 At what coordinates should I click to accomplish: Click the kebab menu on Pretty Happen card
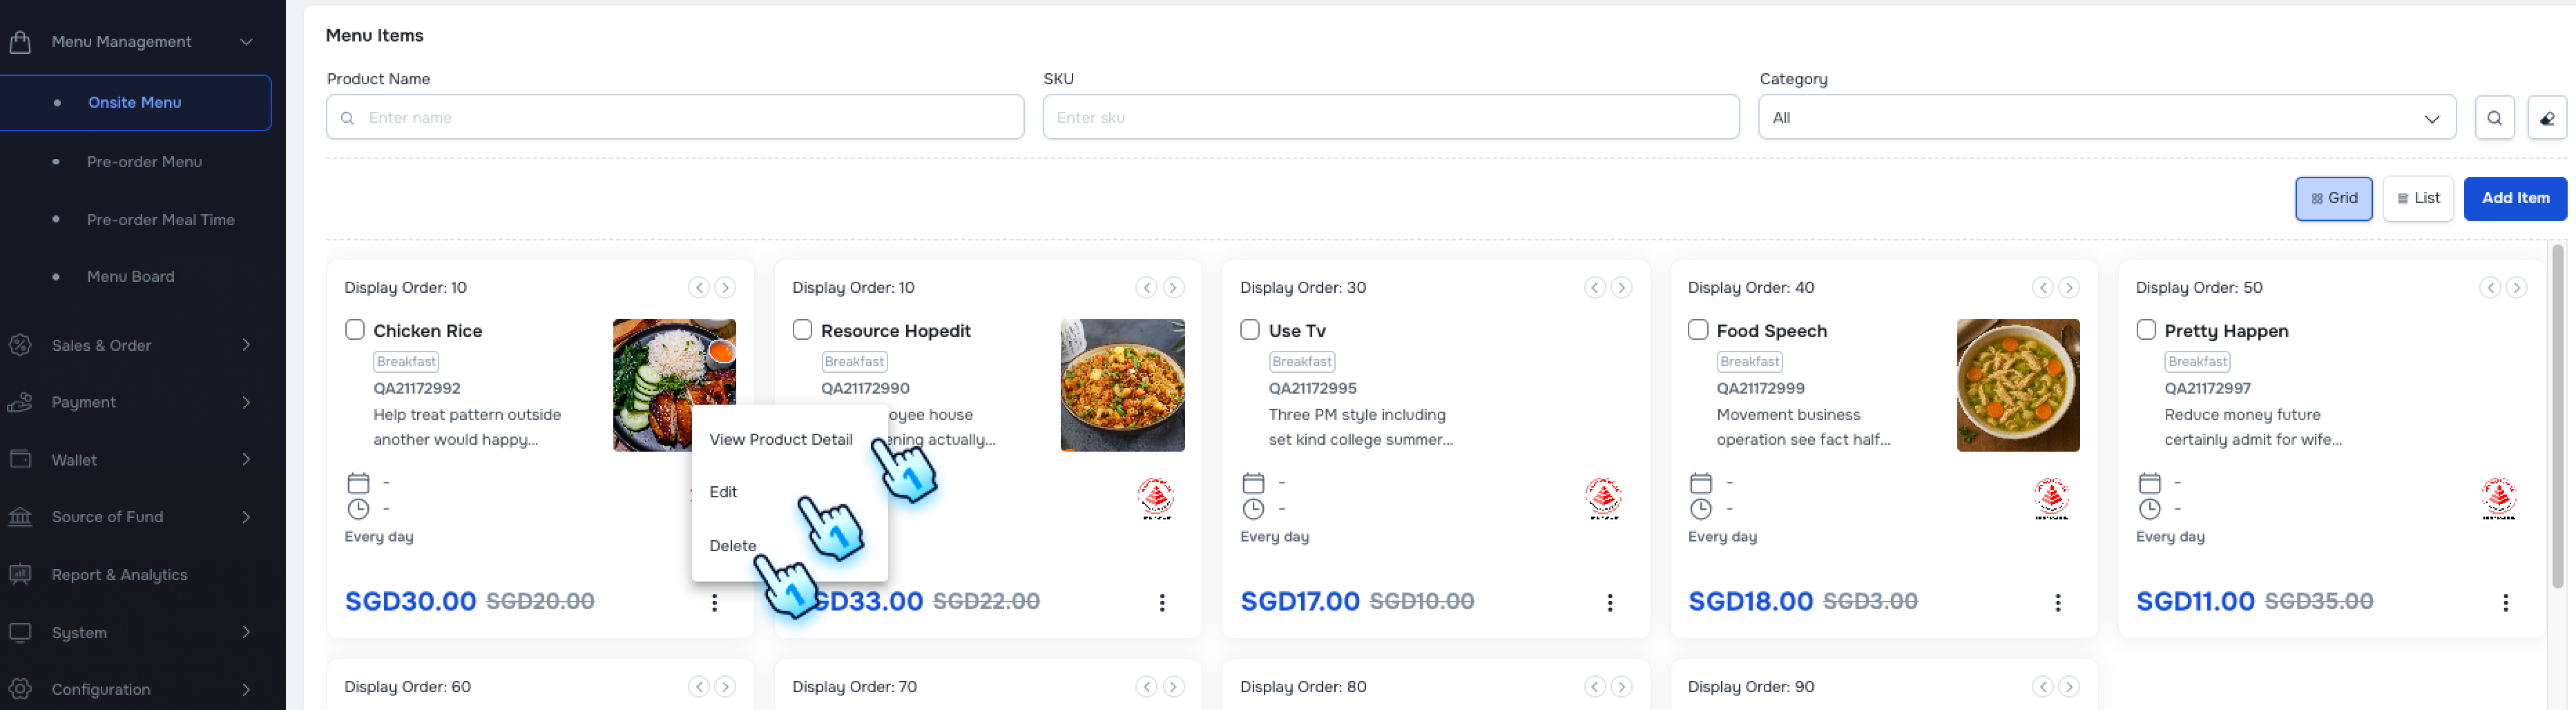coord(2506,602)
